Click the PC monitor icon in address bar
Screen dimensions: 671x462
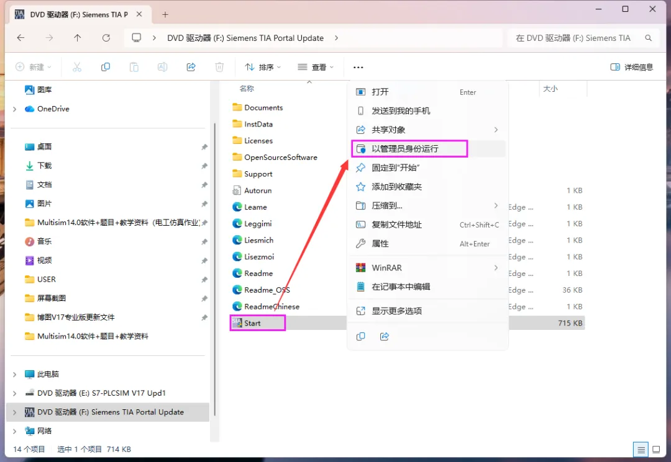137,38
